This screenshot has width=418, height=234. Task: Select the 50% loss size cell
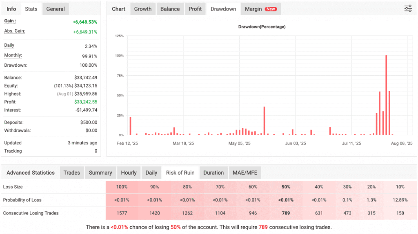(x=286, y=187)
